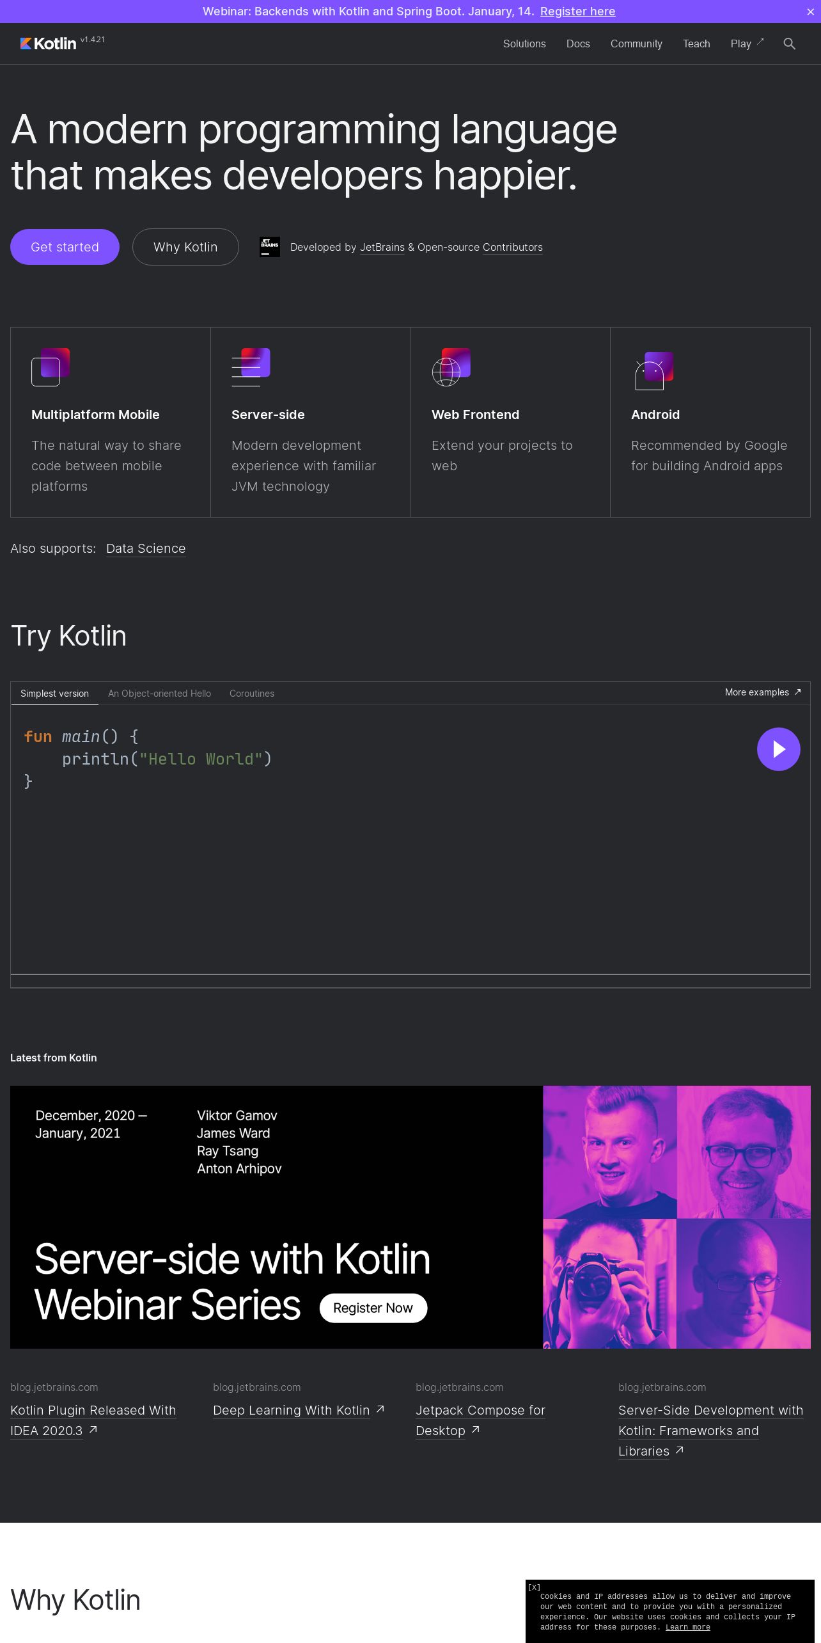
Task: Click arrow after Deep Learning With Kotlin
Action: [x=380, y=1409]
